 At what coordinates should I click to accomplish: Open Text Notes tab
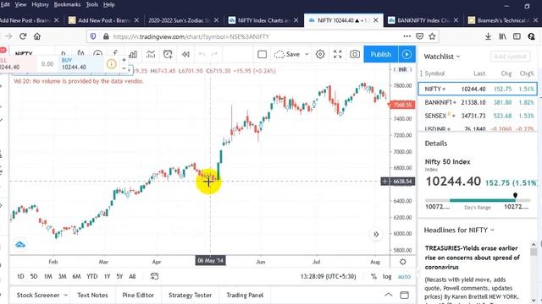(92, 295)
